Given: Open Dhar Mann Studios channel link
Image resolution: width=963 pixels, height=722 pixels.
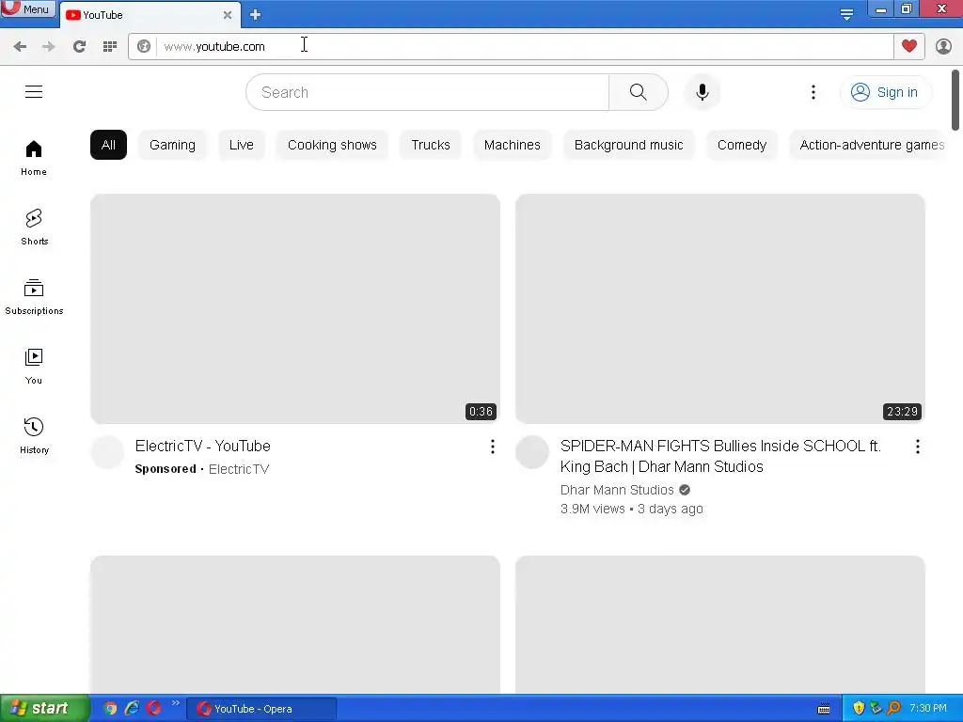Looking at the screenshot, I should pyautogui.click(x=617, y=490).
